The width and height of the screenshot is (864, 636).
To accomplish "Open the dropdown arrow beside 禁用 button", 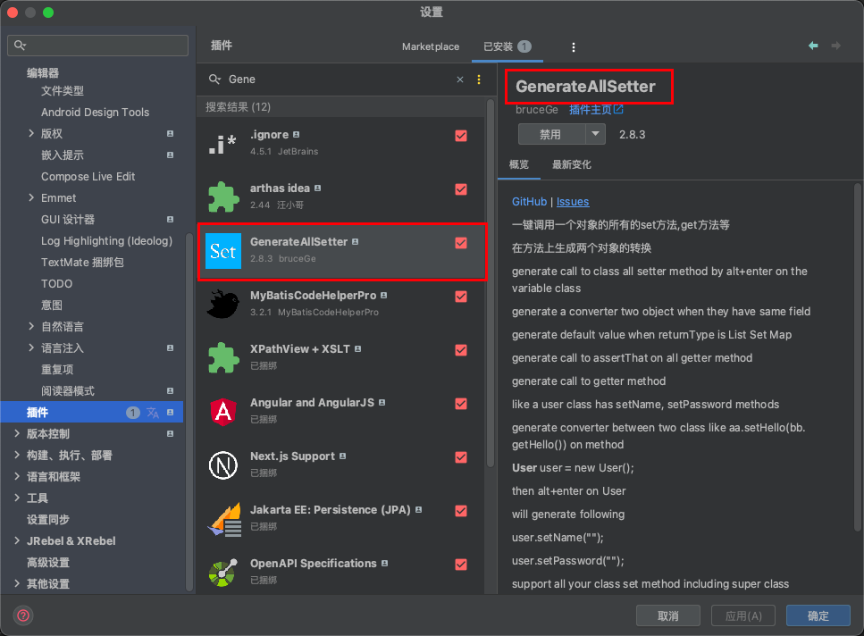I will [x=596, y=134].
